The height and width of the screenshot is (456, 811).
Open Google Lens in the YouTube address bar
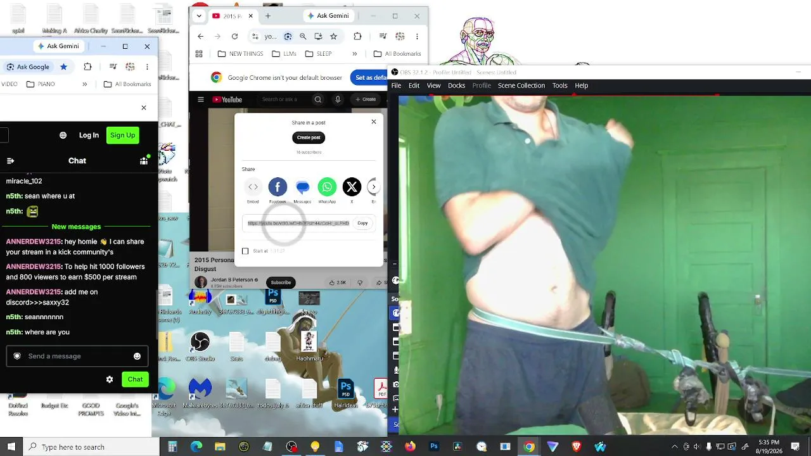[288, 37]
